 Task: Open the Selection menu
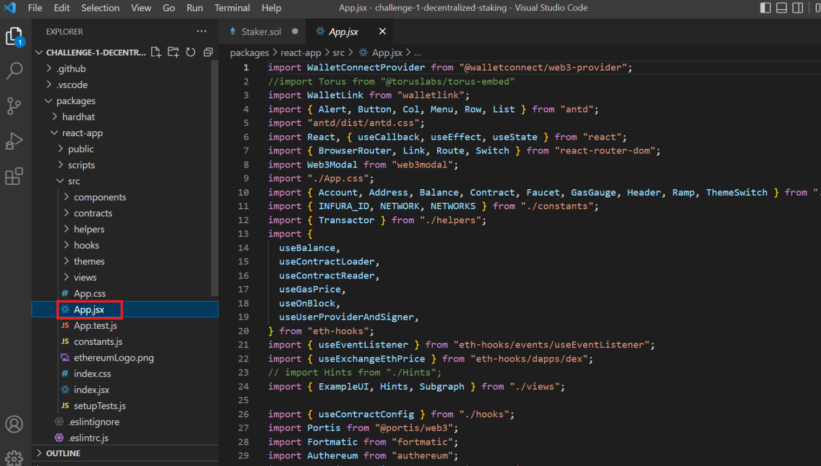[101, 8]
